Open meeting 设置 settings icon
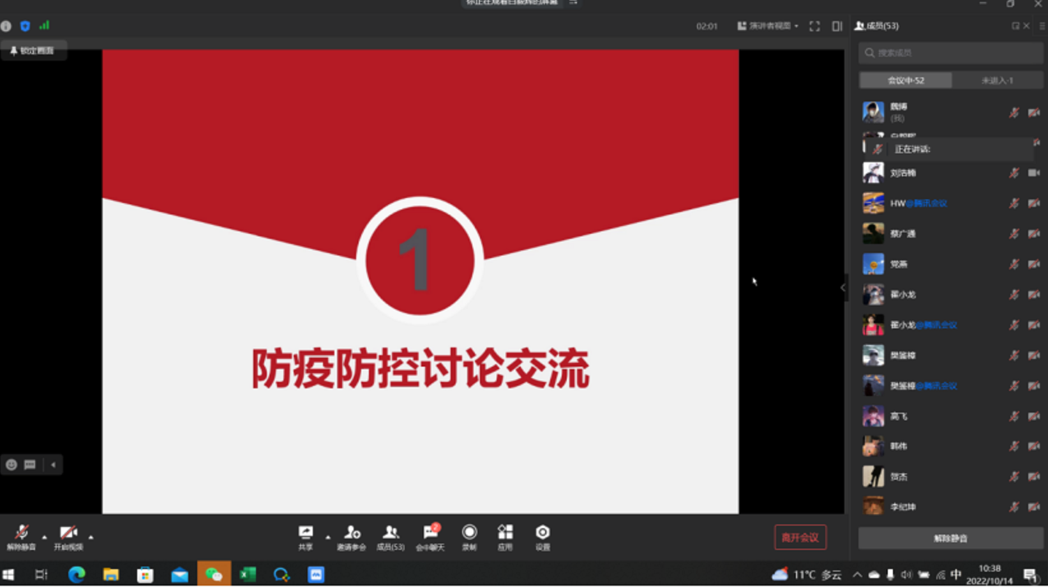Image resolution: width=1048 pixels, height=587 pixels. [x=543, y=537]
